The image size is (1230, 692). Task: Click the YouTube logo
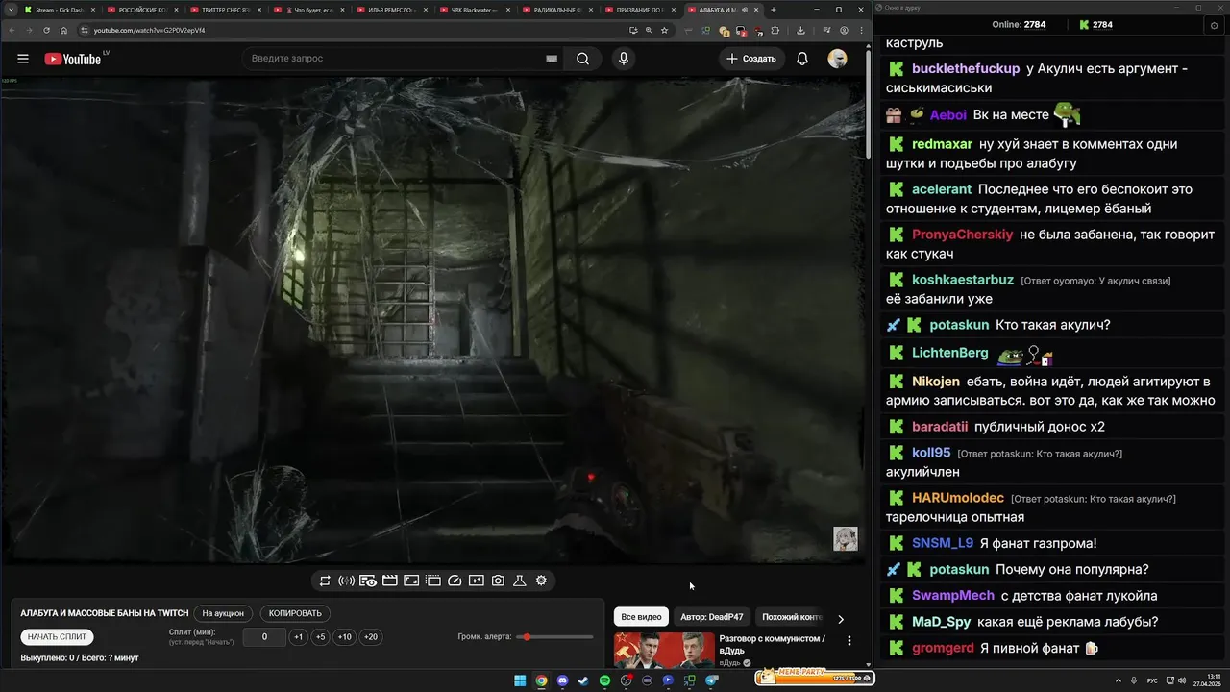coord(73,59)
